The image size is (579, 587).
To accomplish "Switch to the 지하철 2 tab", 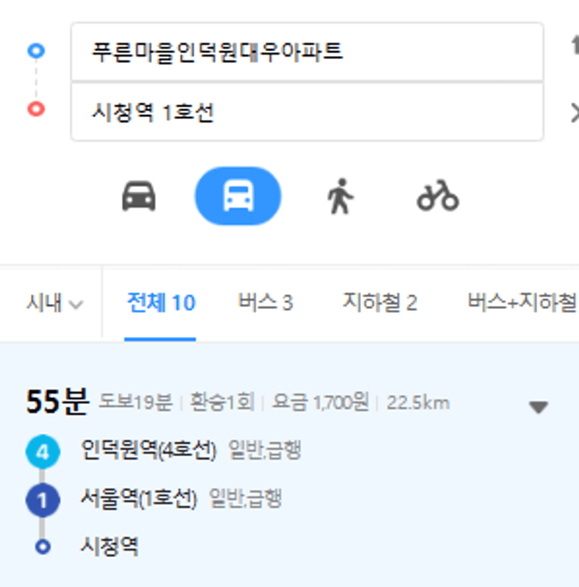I will coord(380,303).
